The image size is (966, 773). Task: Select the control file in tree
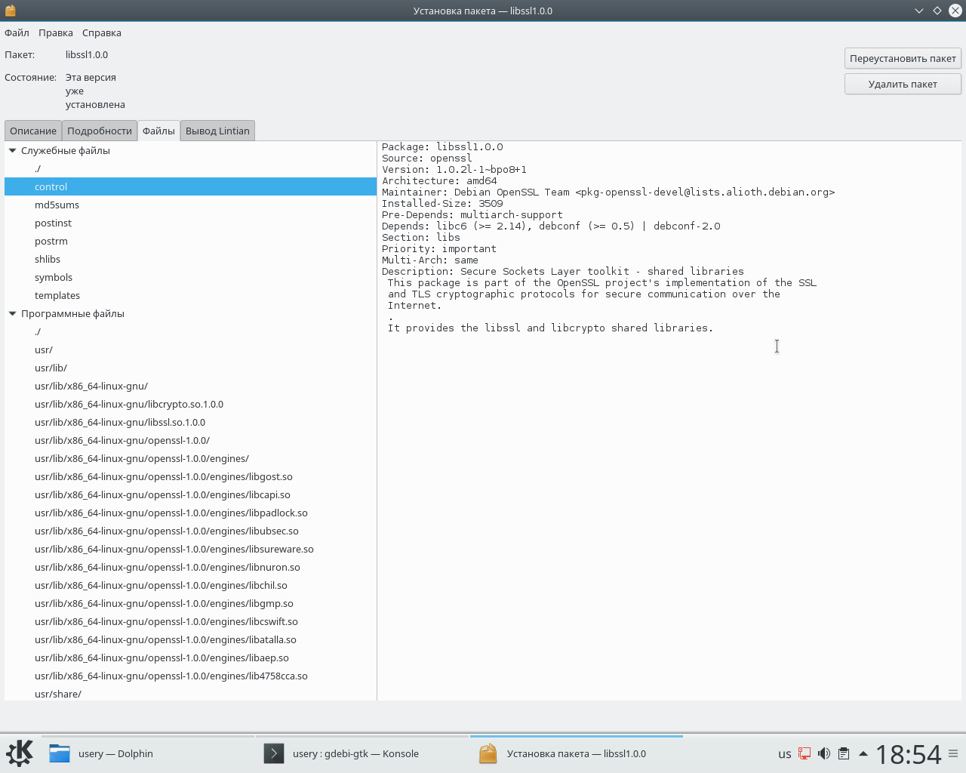(190, 186)
